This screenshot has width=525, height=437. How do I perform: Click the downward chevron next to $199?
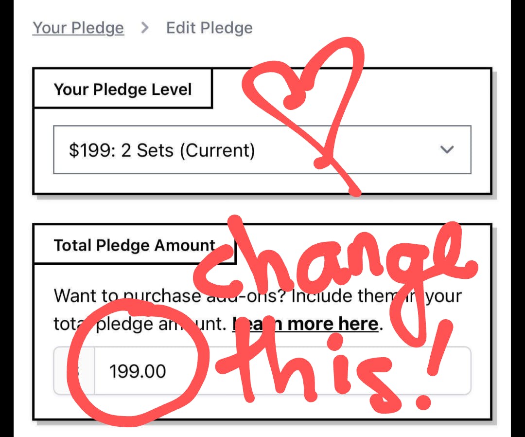pyautogui.click(x=447, y=150)
